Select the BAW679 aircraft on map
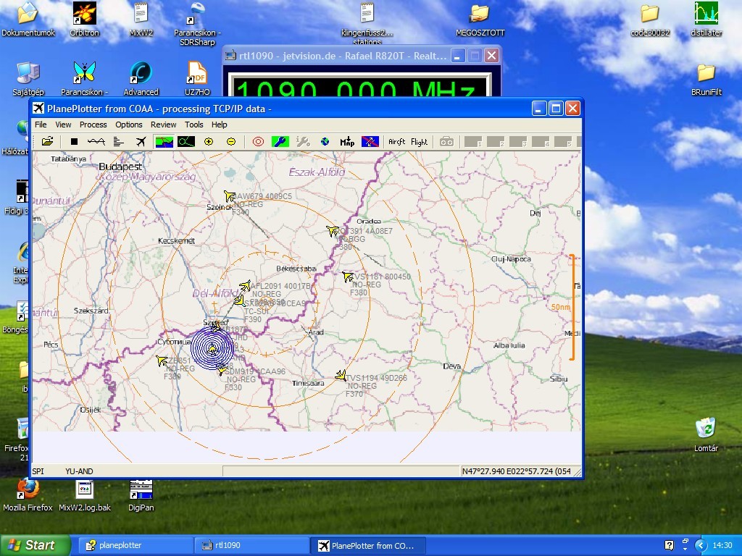The image size is (742, 556). [230, 195]
